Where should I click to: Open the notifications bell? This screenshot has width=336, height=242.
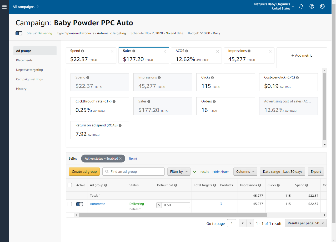(x=301, y=7)
